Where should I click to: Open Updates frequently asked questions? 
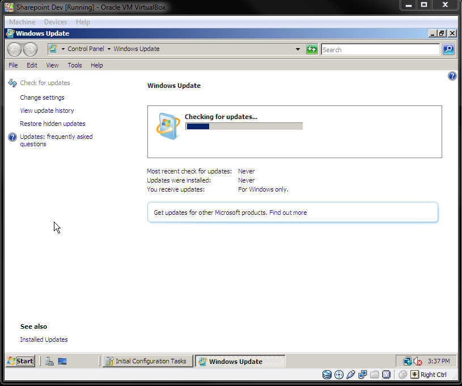tap(56, 140)
